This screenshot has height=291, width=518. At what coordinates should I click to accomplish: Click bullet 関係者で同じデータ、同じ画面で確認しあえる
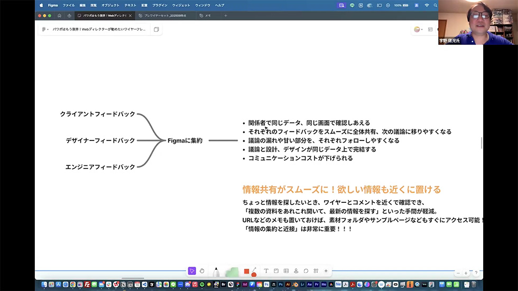[x=309, y=123]
